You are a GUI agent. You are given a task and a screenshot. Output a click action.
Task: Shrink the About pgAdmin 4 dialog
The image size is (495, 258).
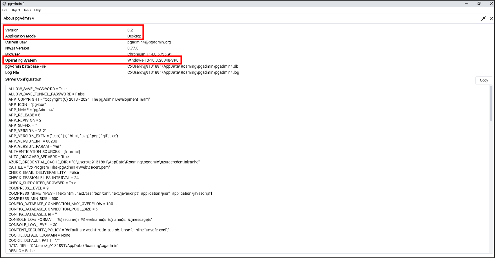483,19
